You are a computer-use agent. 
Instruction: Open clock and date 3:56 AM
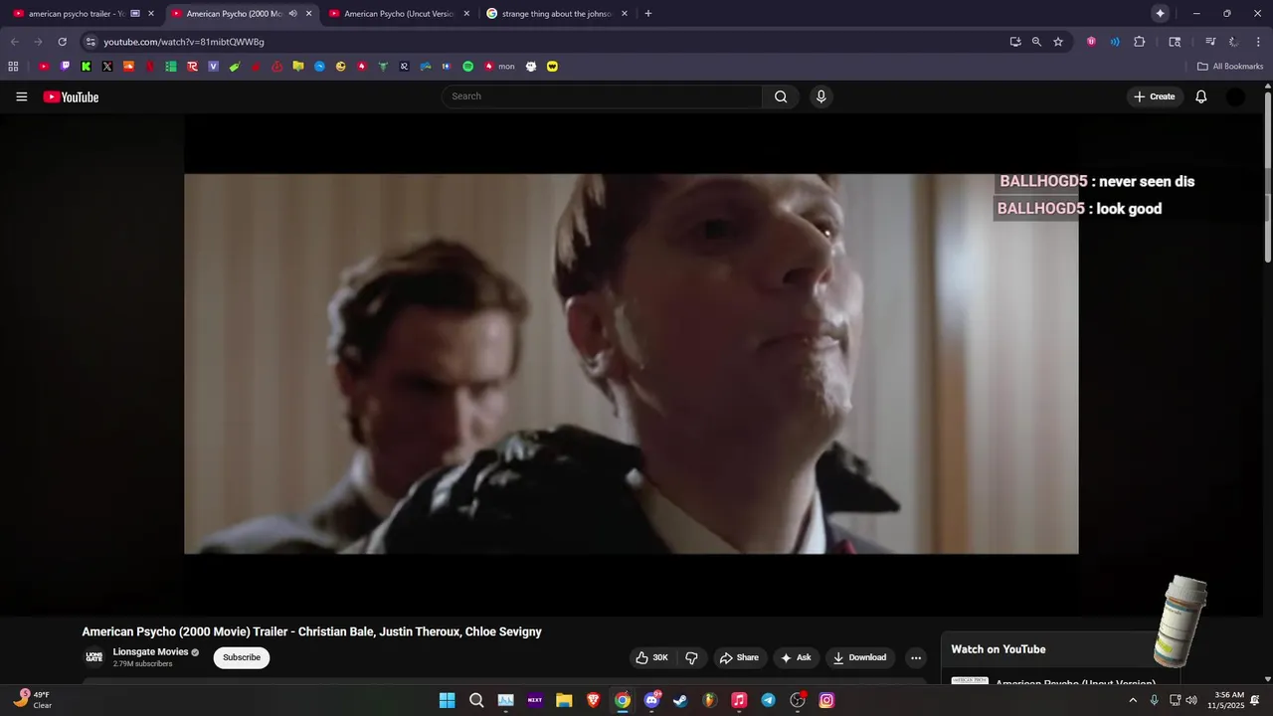click(x=1226, y=700)
